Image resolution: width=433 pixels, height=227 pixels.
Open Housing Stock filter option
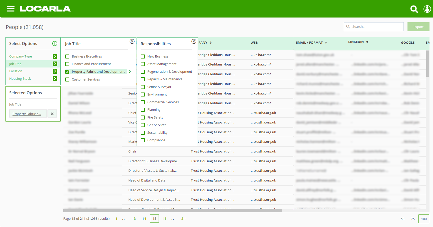(20, 79)
